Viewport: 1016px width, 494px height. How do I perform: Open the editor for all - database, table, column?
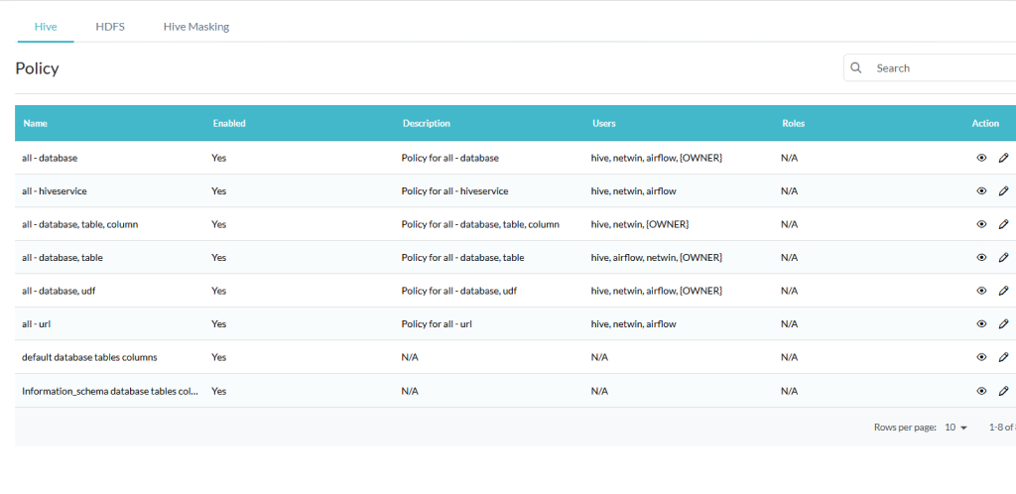coord(1003,224)
